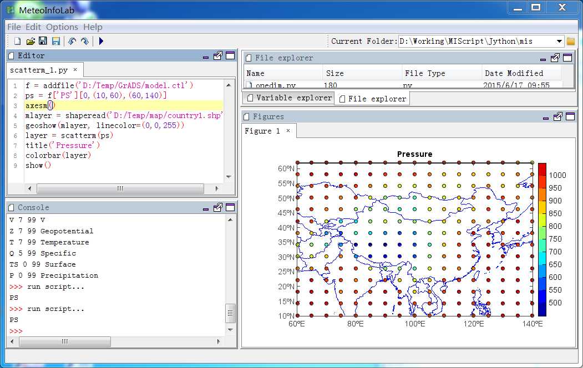Click the editor scroll-up arrow
This screenshot has width=583, height=368.
(229, 85)
